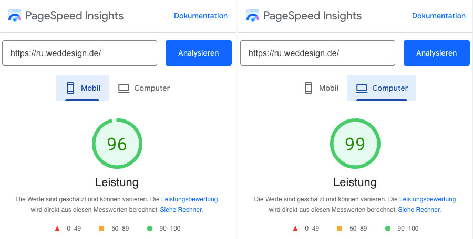The height and width of the screenshot is (239, 473).
Task: Click the PageSpeed Insights title in left panel
Action: click(74, 16)
